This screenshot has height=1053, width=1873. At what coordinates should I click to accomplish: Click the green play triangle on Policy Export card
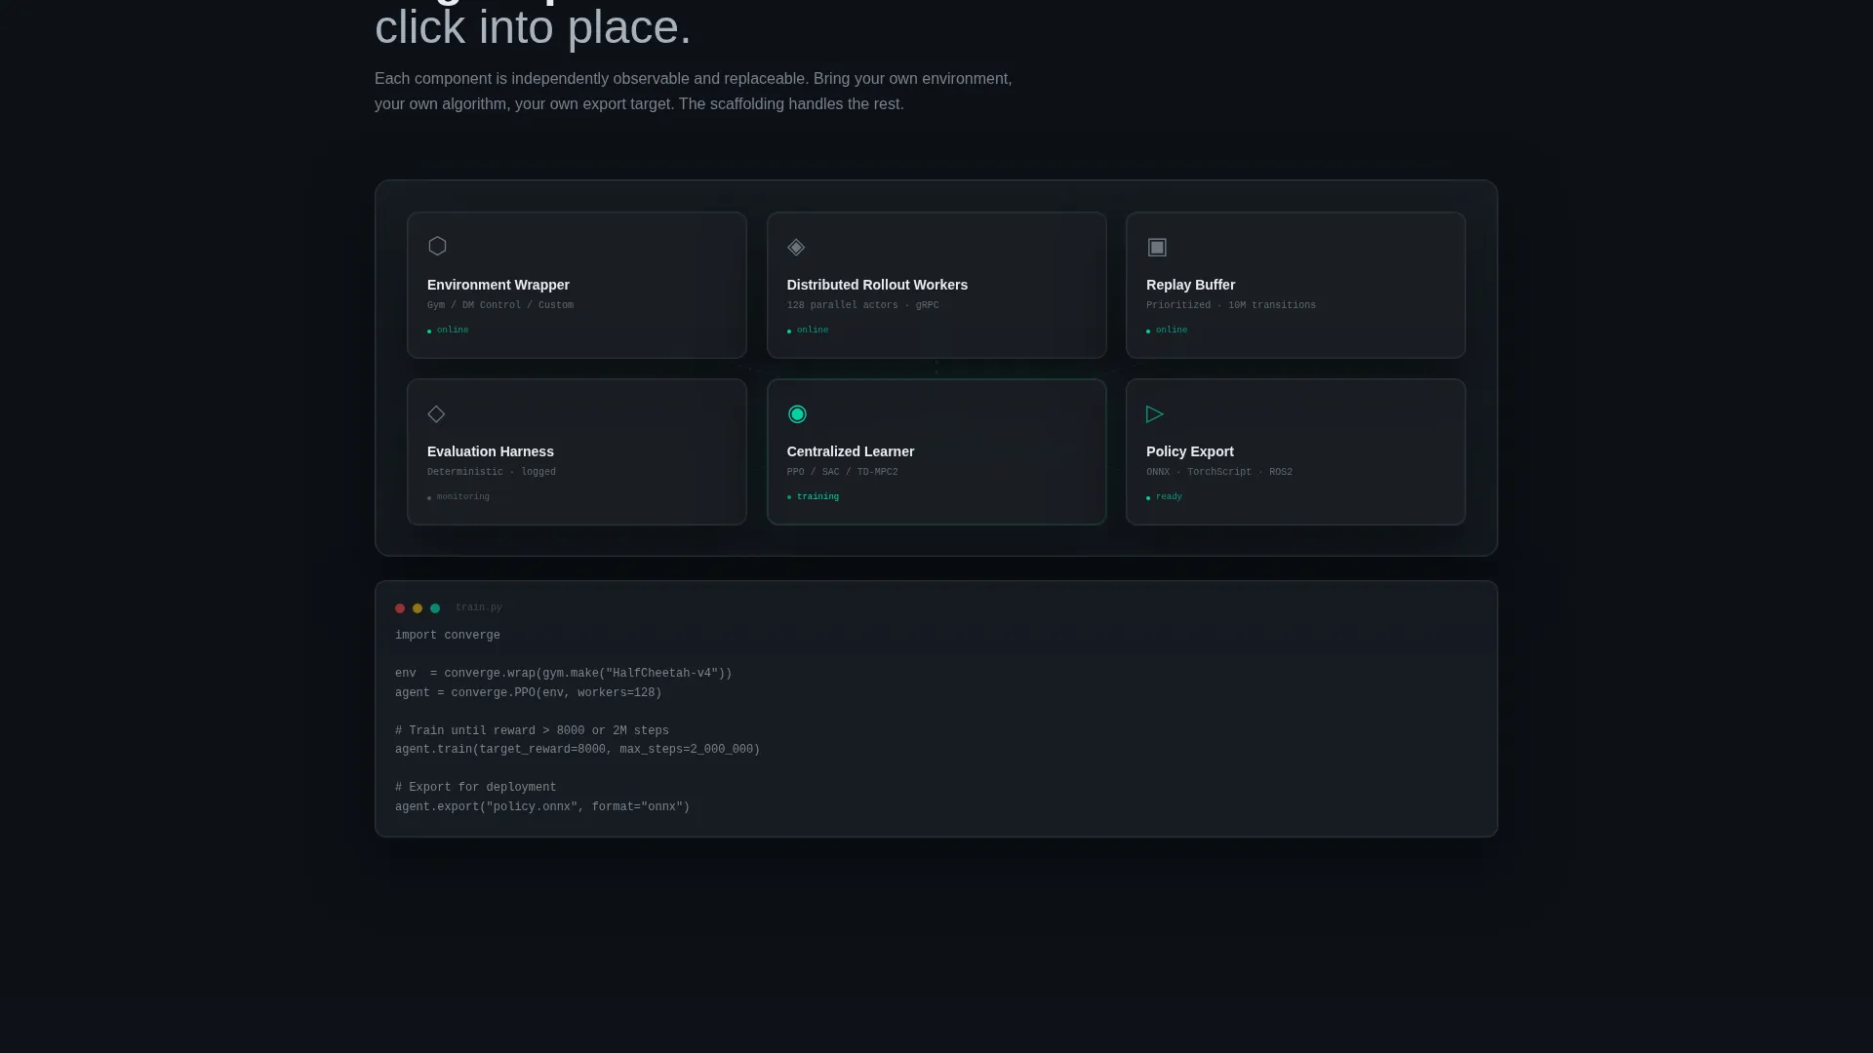[1155, 413]
